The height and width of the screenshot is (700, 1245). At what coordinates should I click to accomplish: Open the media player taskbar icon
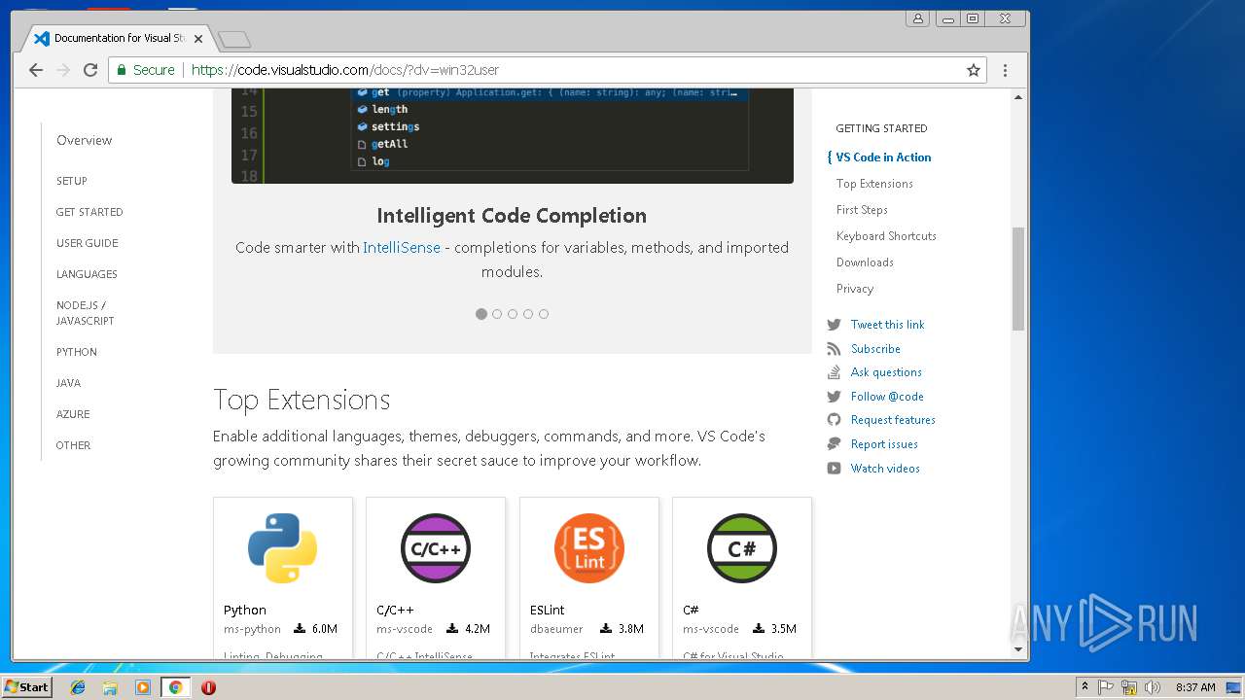pyautogui.click(x=143, y=687)
